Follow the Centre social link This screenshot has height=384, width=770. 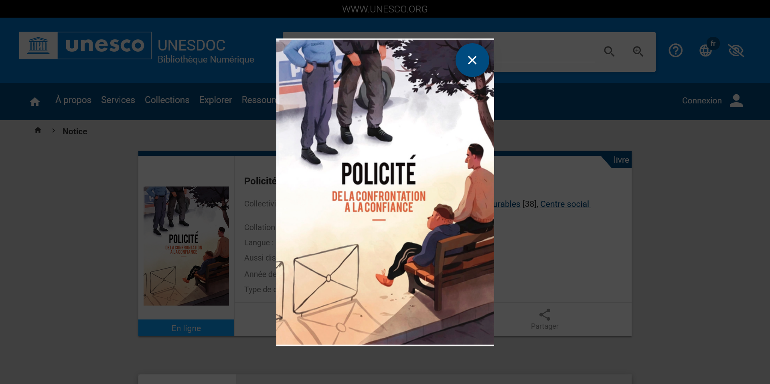tap(565, 204)
